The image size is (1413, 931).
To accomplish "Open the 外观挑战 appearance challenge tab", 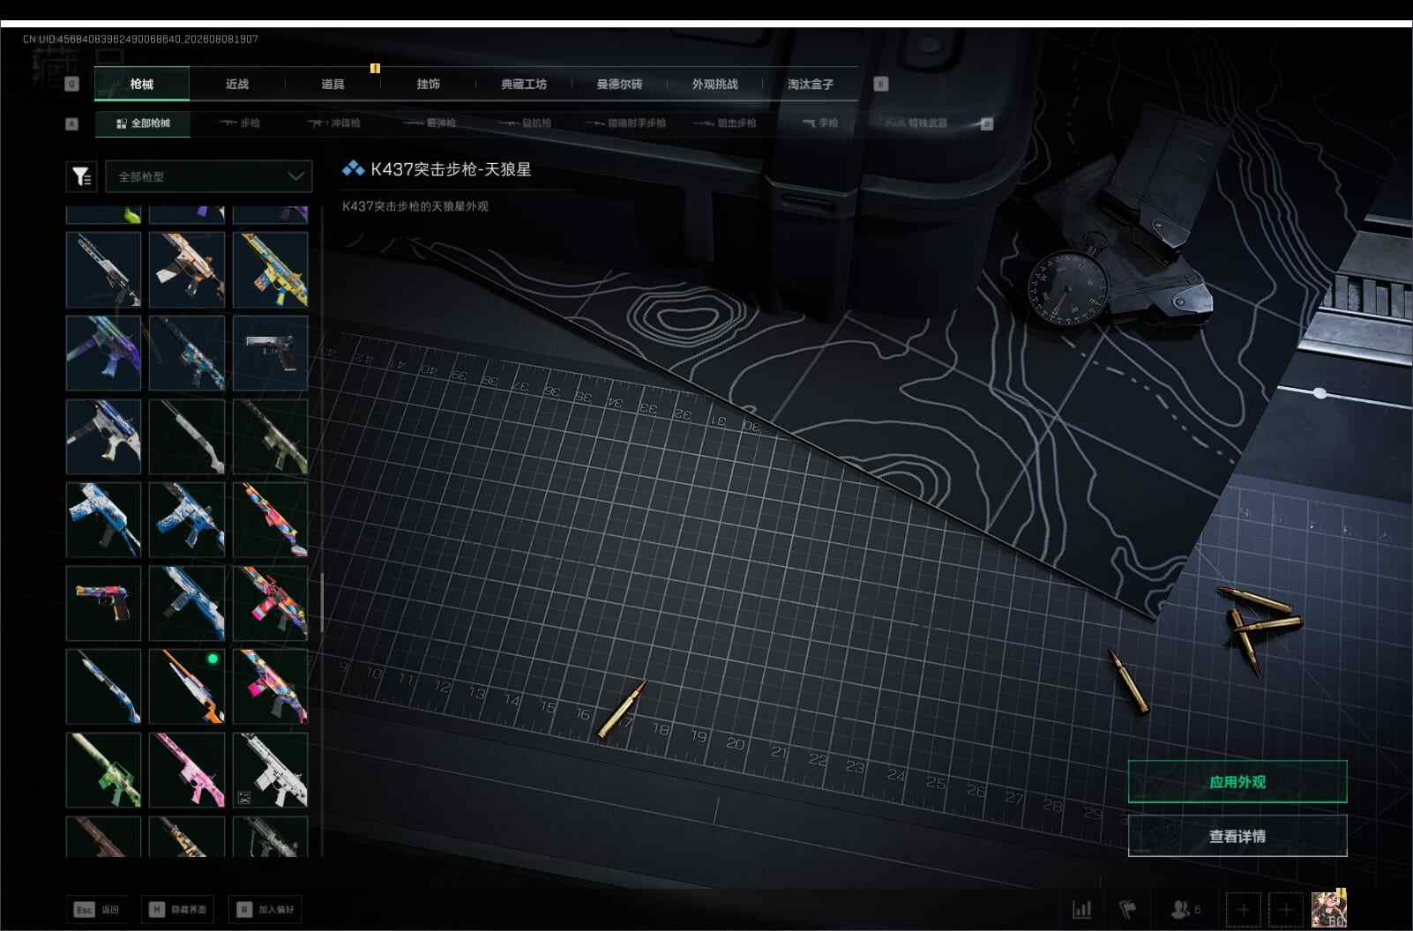I will coord(714,84).
